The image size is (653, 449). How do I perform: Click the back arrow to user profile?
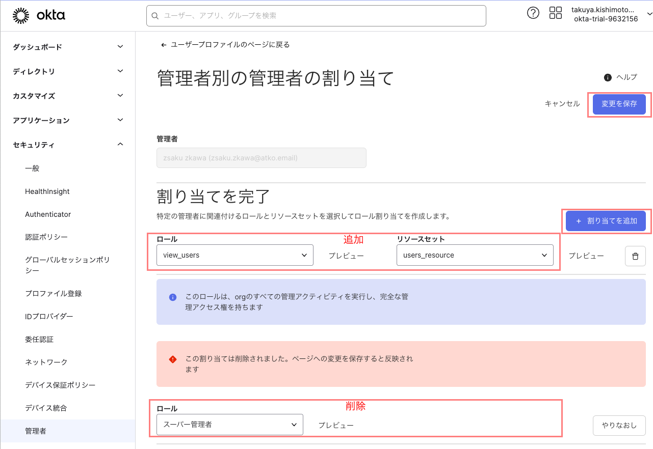click(x=164, y=45)
